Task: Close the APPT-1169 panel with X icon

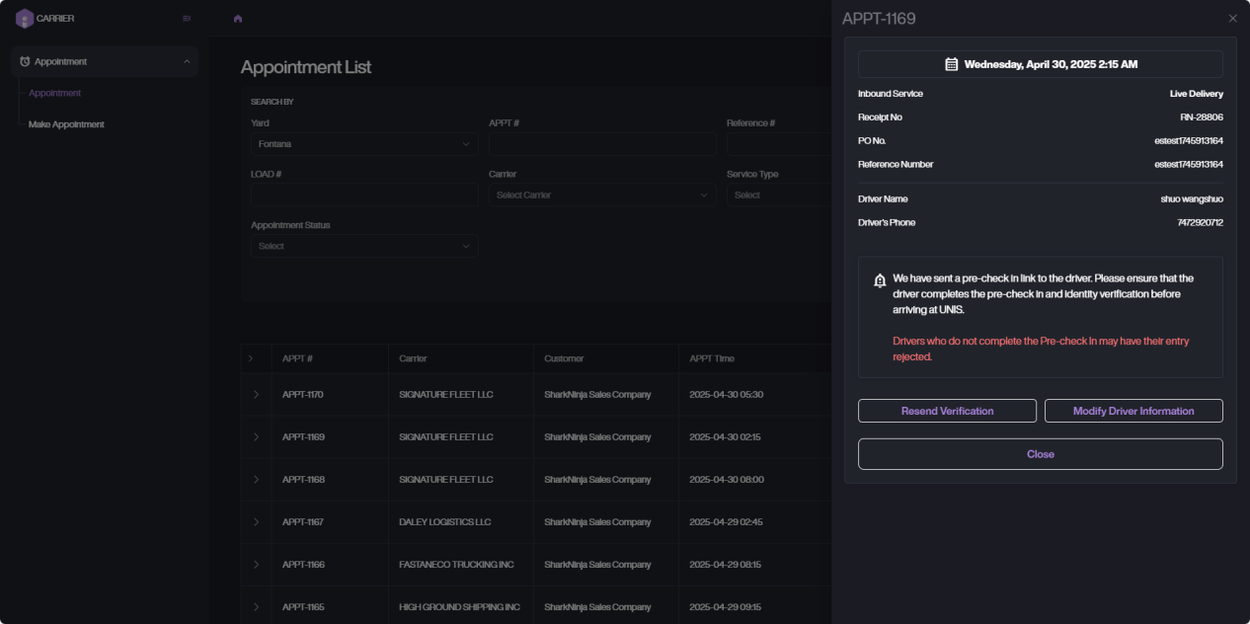Action: pos(1232,19)
